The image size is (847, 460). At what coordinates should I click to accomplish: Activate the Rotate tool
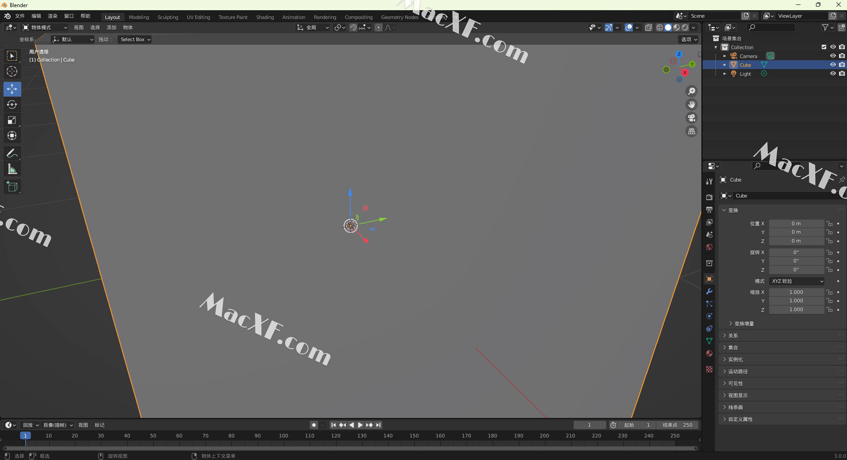pos(12,104)
